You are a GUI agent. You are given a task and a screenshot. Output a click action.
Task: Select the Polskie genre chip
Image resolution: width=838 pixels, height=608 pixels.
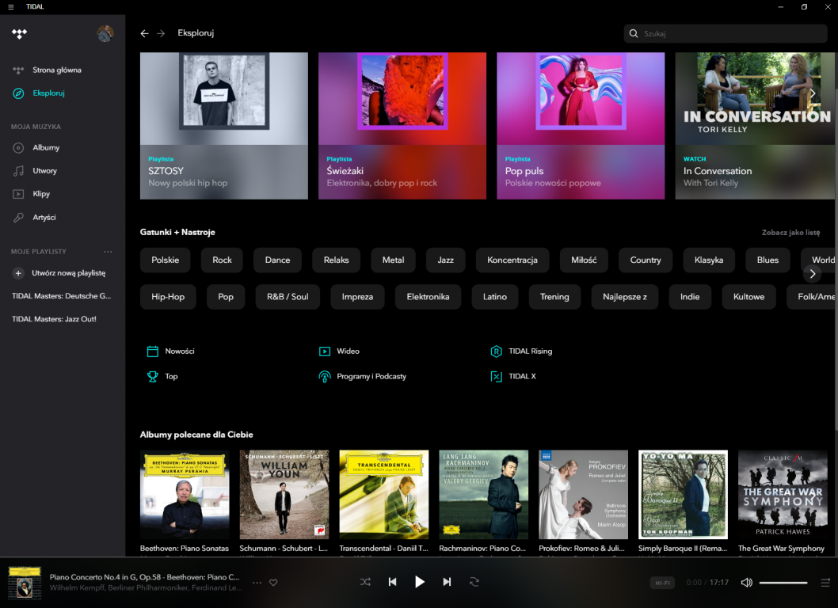coord(165,260)
